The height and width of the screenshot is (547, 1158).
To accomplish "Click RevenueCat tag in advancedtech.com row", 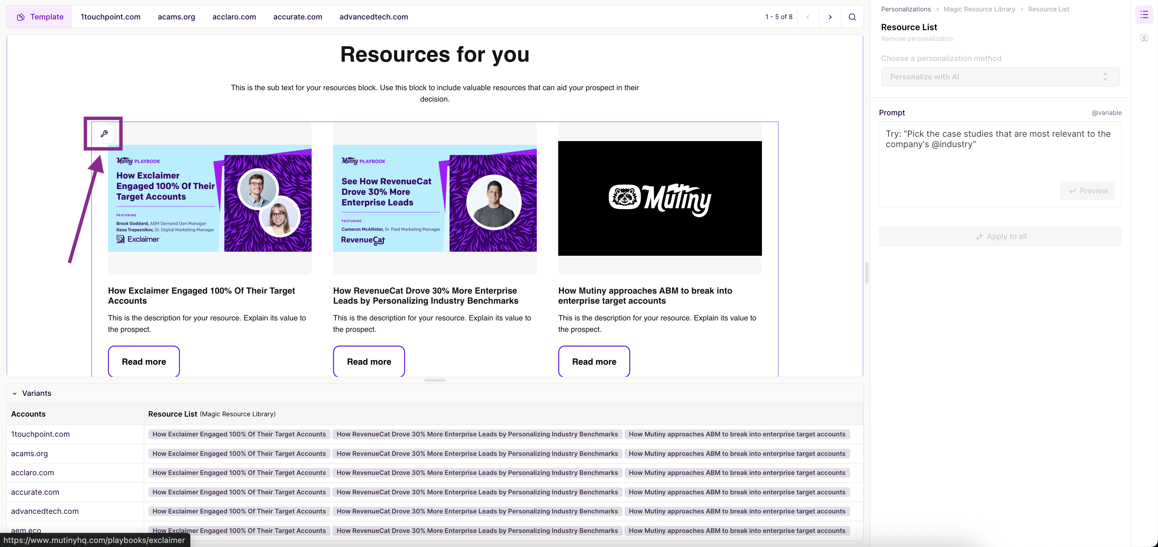I will coord(477,511).
